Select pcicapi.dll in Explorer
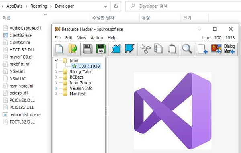 point(16,93)
